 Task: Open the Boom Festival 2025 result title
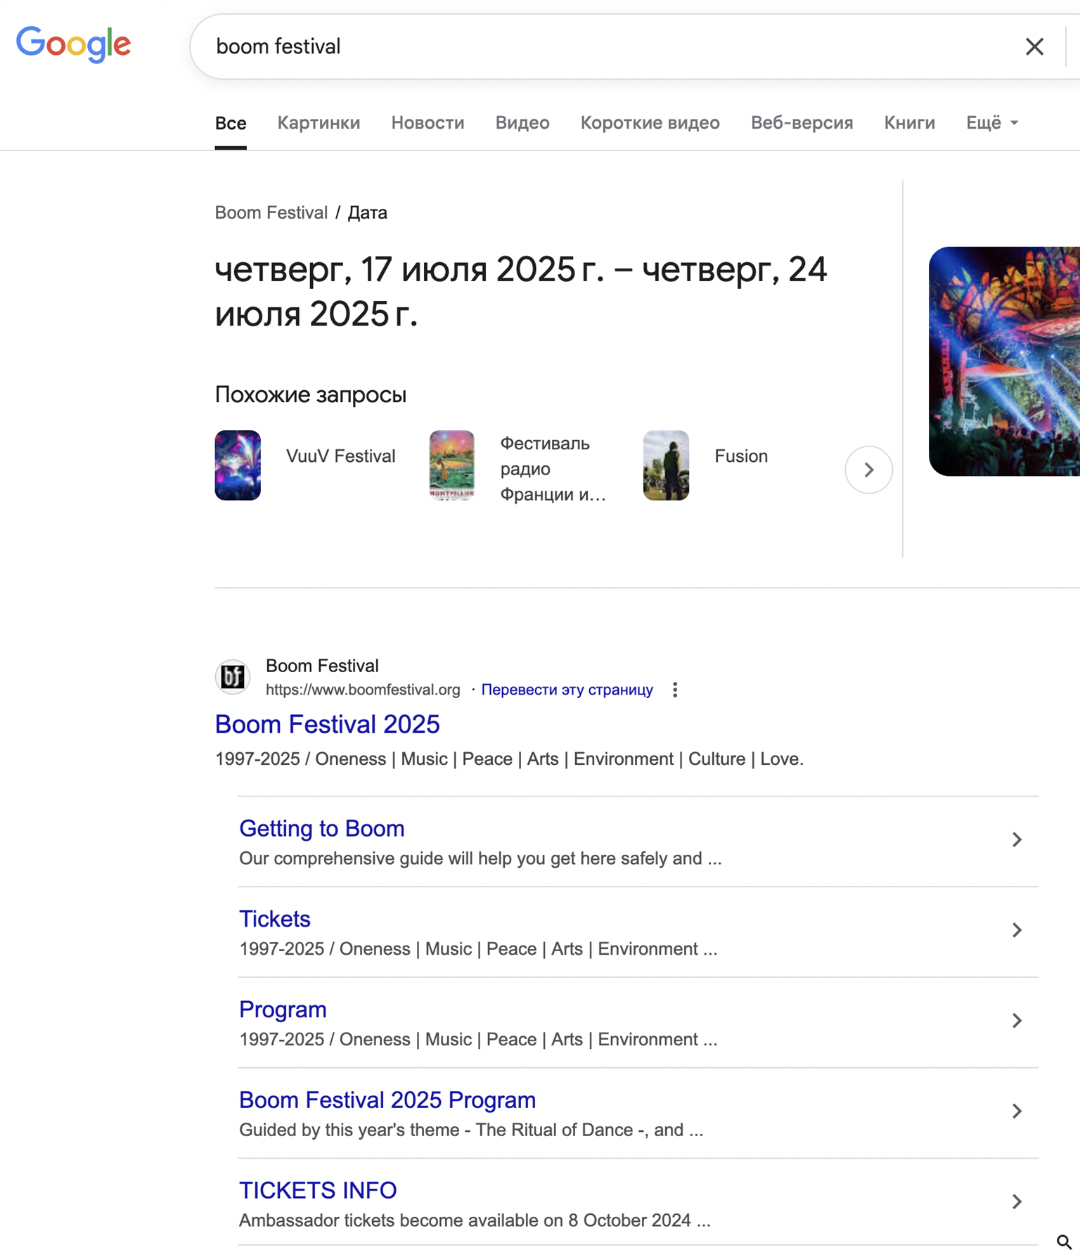pos(328,725)
